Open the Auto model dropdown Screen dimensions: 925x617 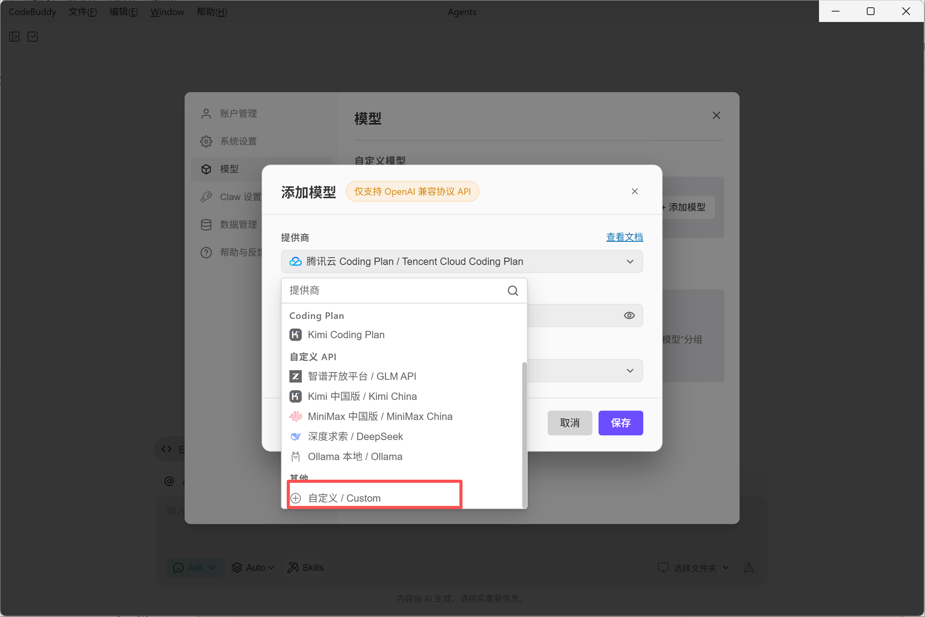[253, 568]
